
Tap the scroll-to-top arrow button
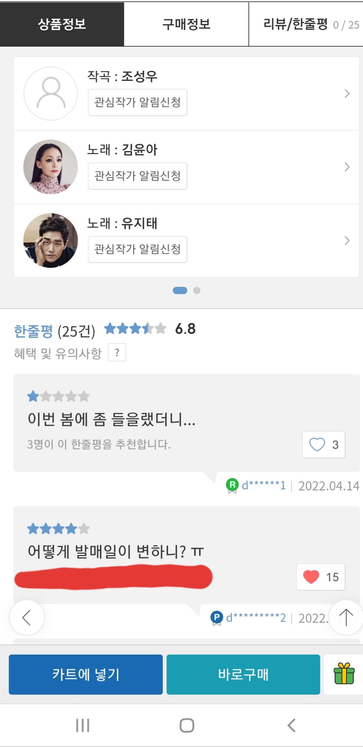coord(346,617)
